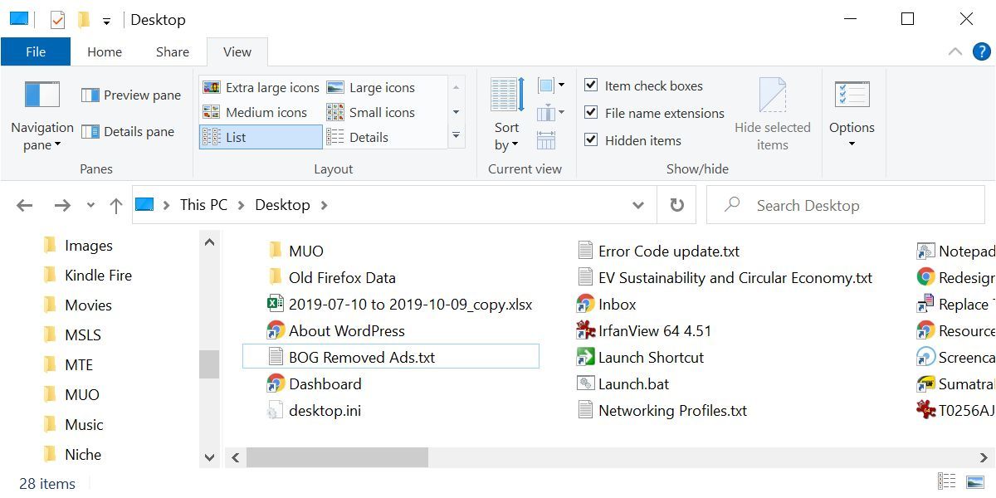Navigate back with the back arrow
This screenshot has height=498, width=996.
pos(23,205)
